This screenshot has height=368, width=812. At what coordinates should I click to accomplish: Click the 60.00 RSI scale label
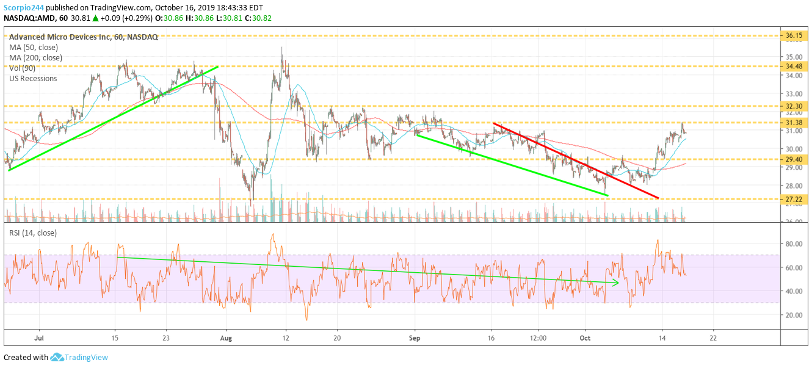click(x=793, y=267)
